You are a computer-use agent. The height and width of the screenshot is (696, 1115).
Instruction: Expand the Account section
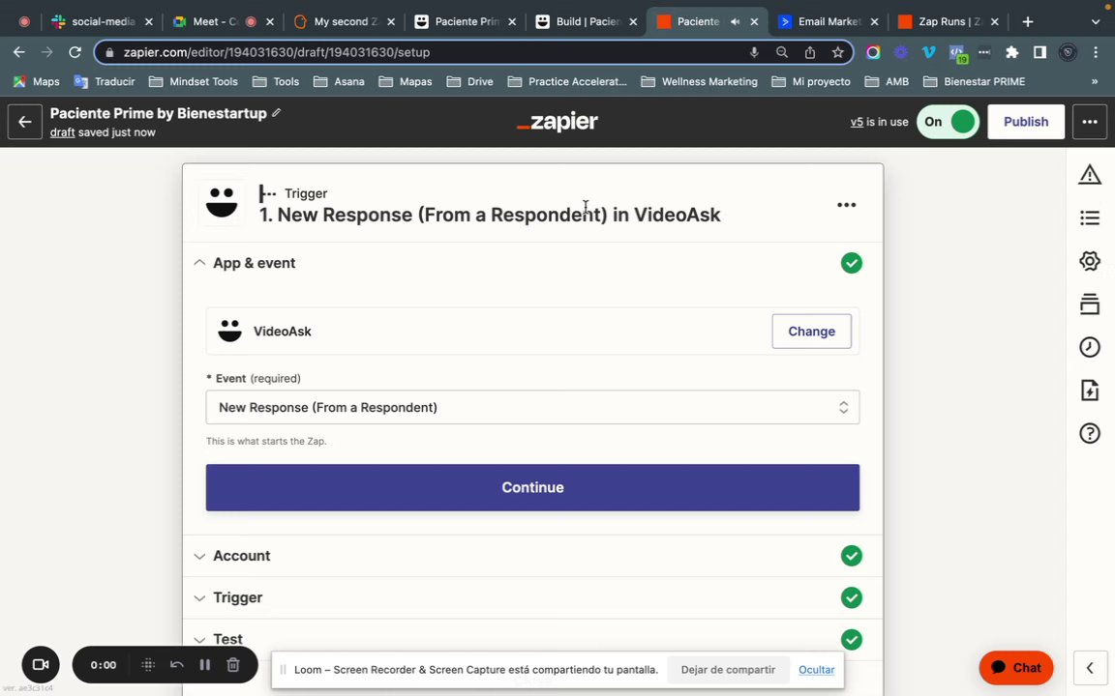532,556
